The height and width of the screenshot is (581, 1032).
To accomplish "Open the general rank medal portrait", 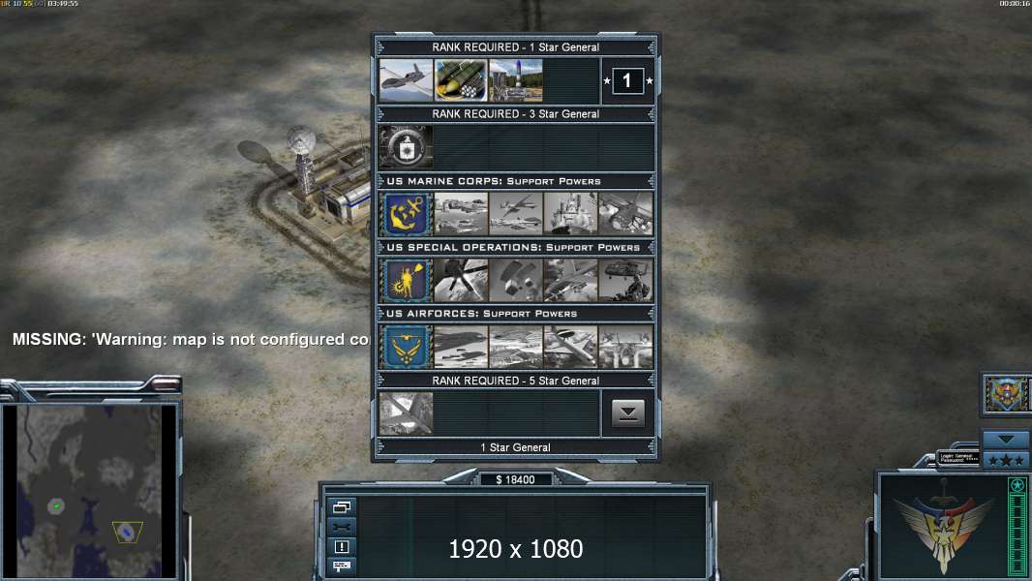I will tap(1006, 394).
